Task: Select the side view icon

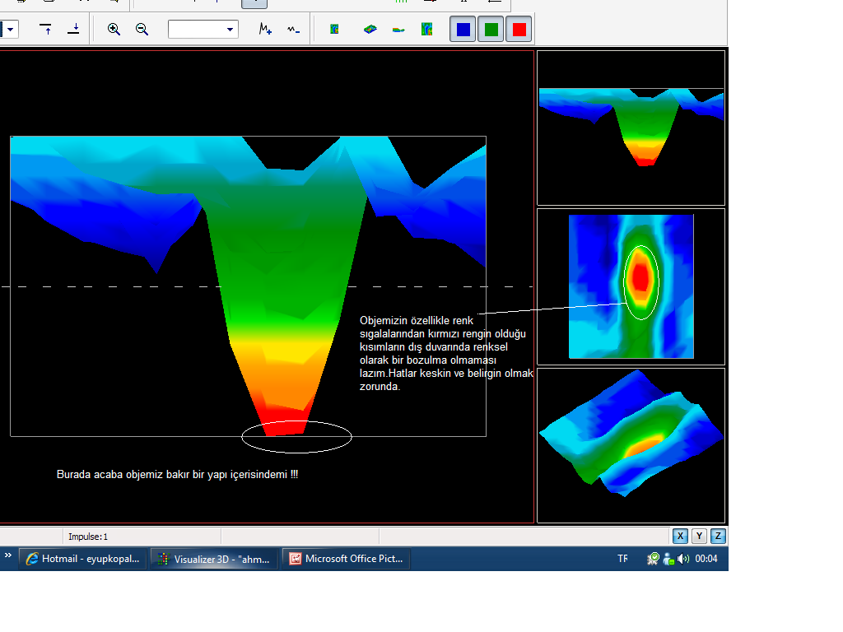Action: pos(398,30)
